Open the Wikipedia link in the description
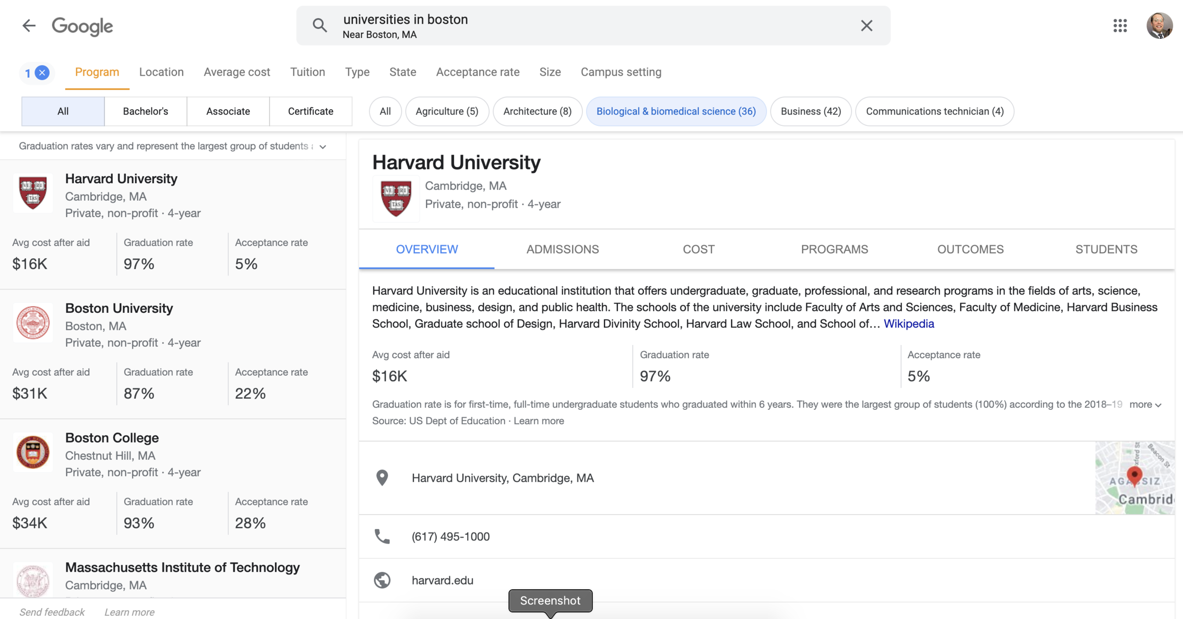 [x=909, y=324]
